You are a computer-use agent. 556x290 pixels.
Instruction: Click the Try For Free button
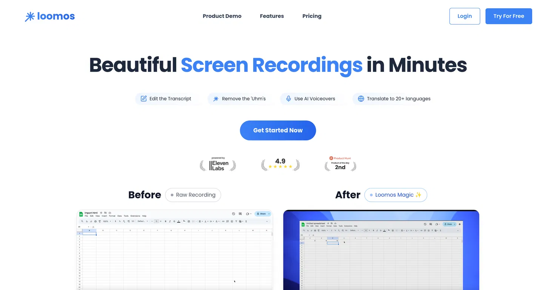pyautogui.click(x=508, y=16)
